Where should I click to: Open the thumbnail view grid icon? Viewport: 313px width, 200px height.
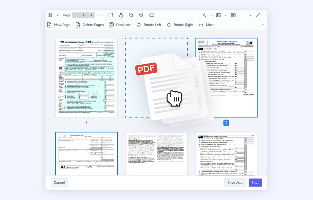pyautogui.click(x=50, y=15)
